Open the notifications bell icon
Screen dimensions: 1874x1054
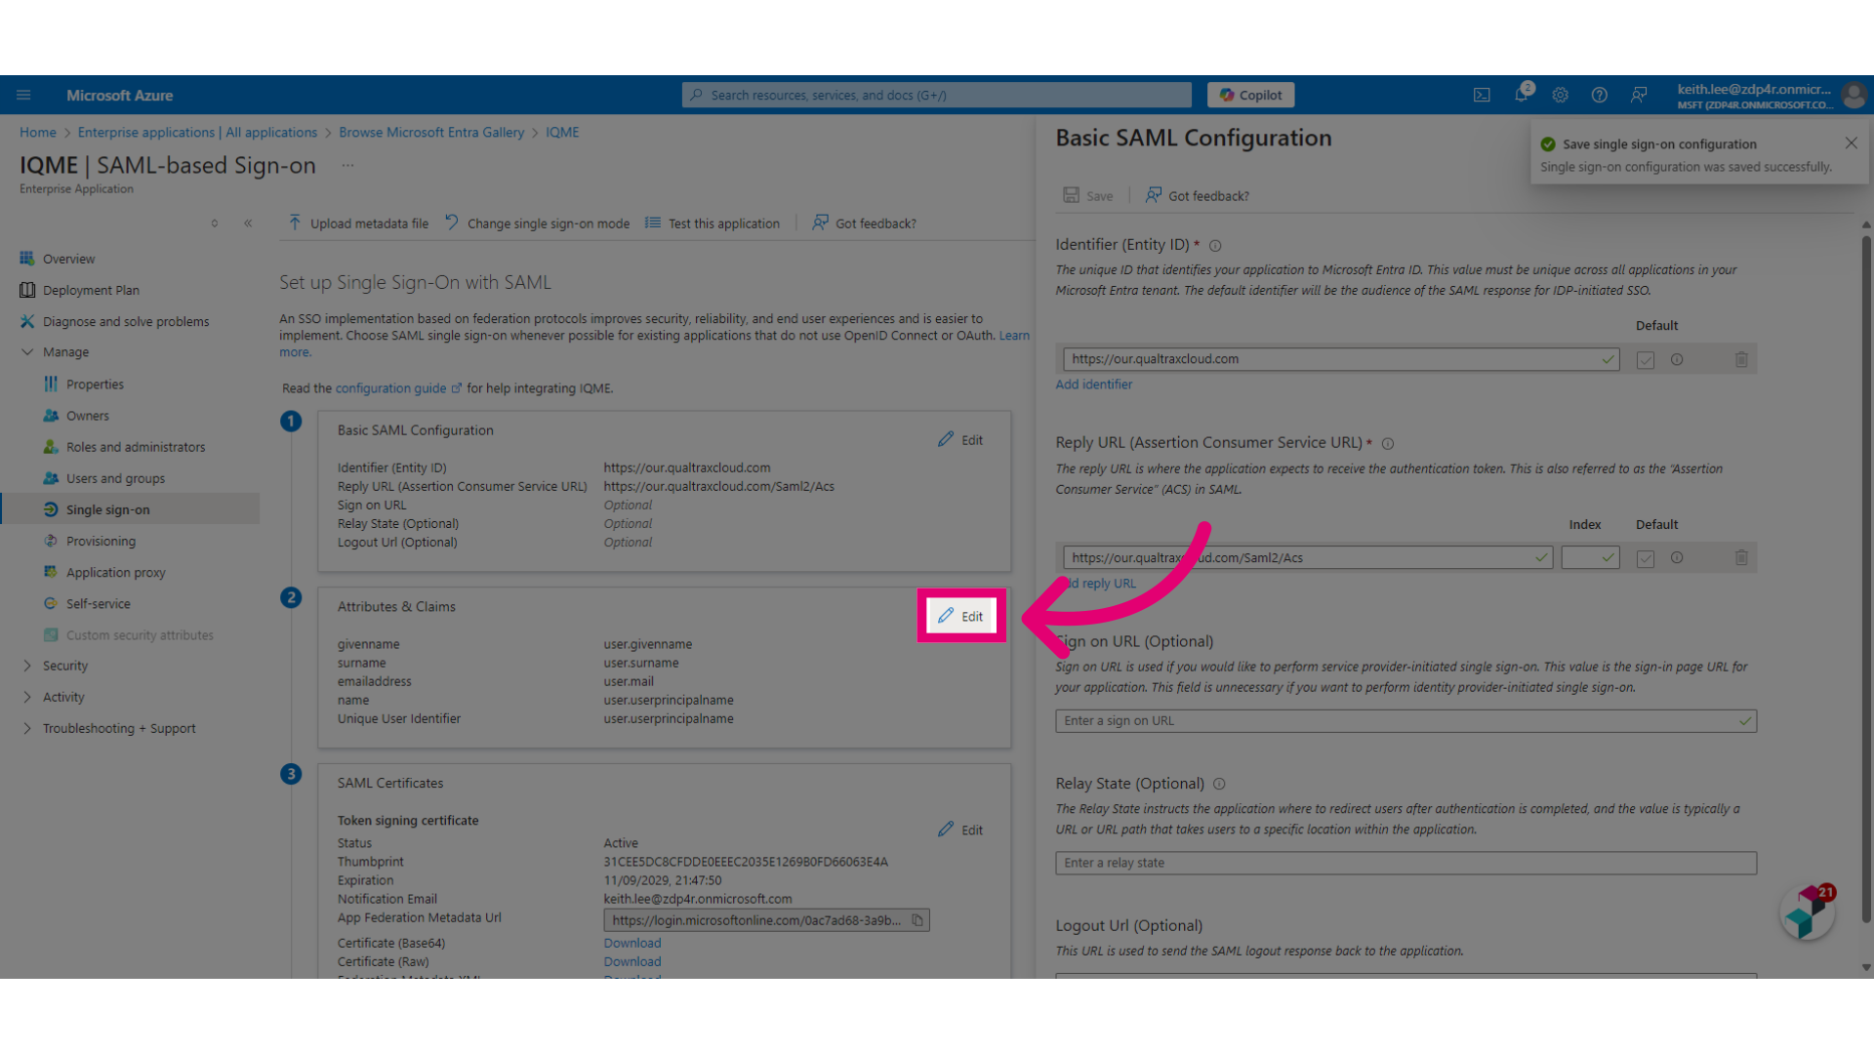click(x=1522, y=95)
